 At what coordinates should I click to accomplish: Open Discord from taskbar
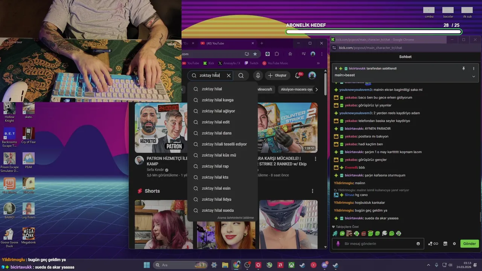pyautogui.click(x=325, y=265)
